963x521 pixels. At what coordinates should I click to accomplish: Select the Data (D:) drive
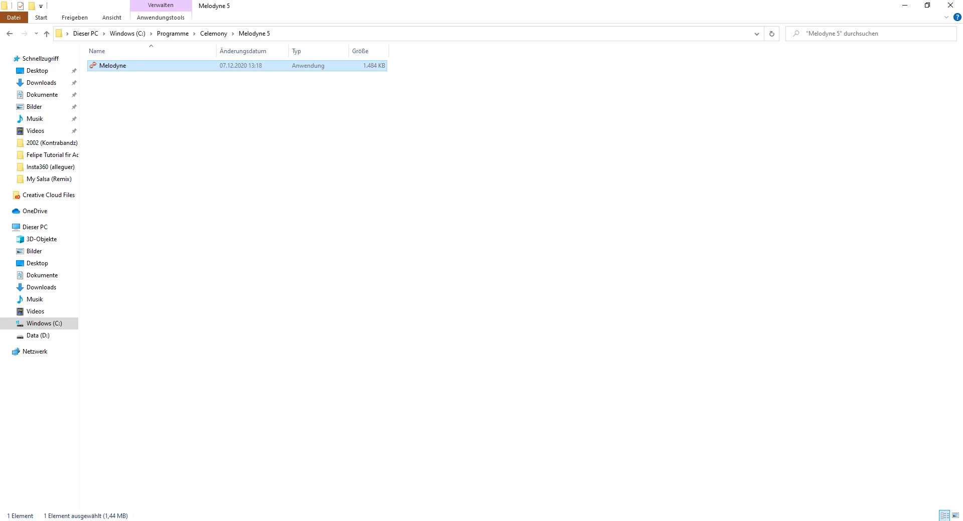coord(38,335)
